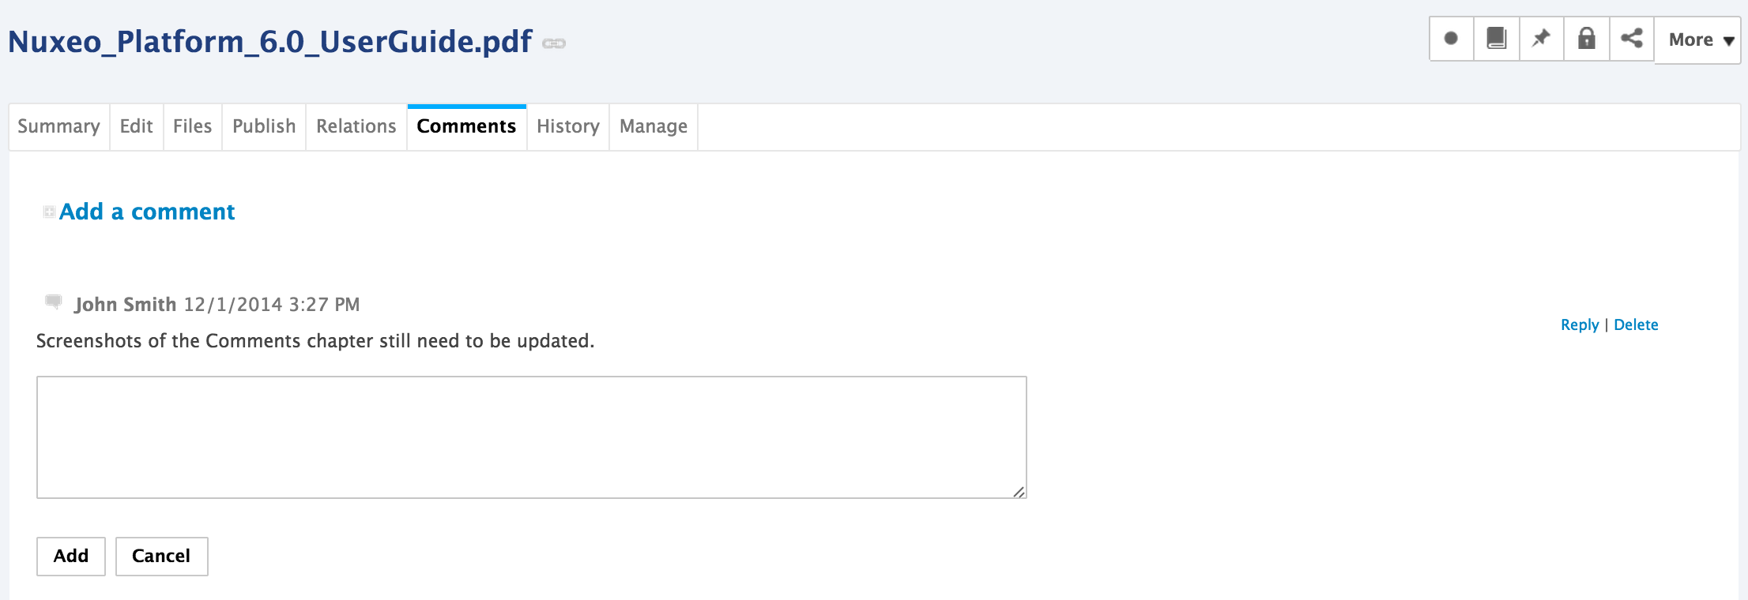Lock the document with the padlock icon

tap(1586, 39)
